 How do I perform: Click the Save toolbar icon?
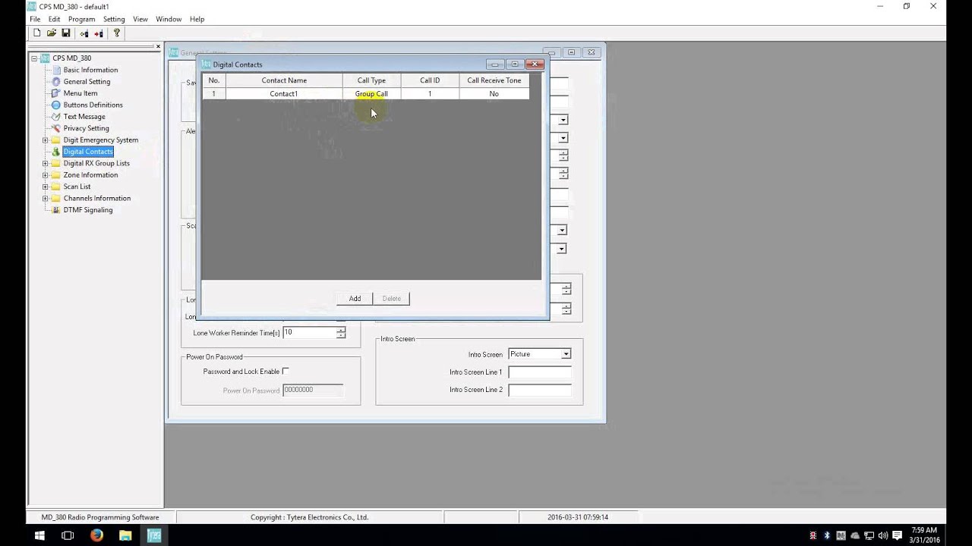[x=66, y=33]
